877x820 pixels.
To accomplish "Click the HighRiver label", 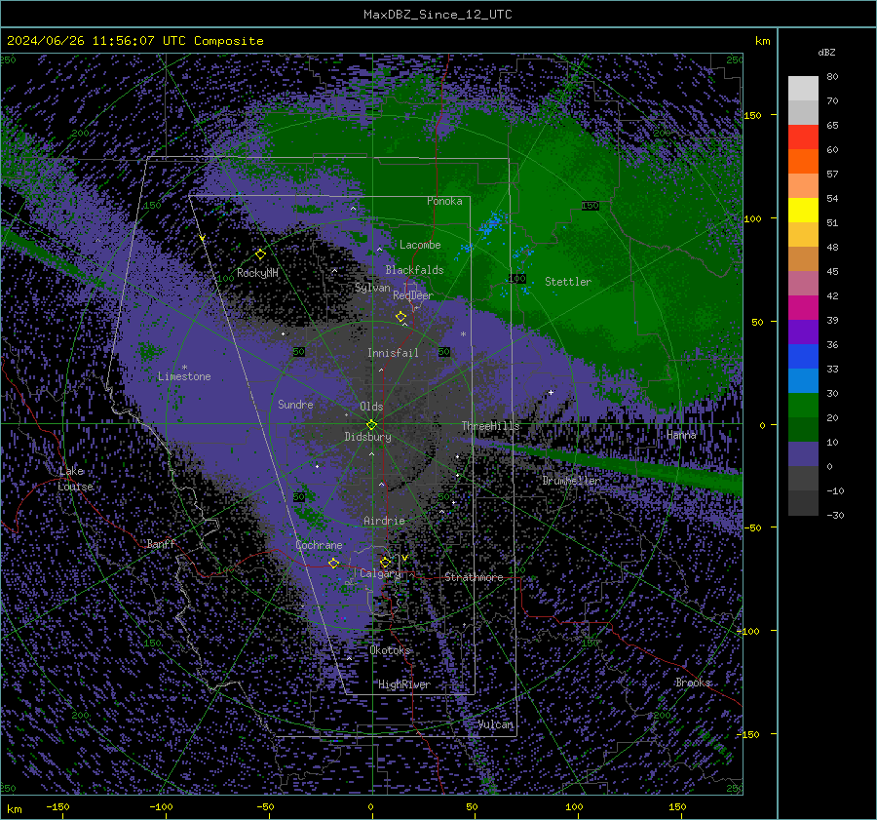I will coord(403,684).
